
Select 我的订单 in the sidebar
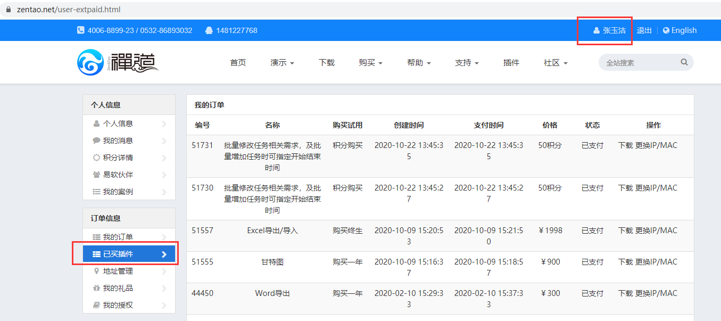[x=118, y=237]
